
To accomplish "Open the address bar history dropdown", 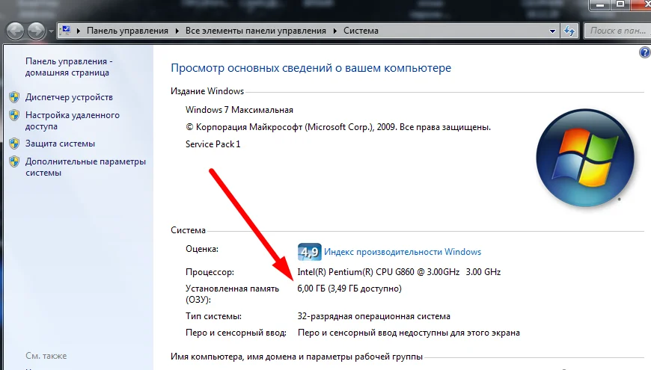I will pos(552,31).
